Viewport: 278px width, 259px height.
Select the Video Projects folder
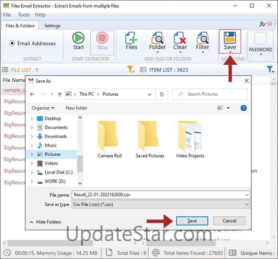(x=190, y=139)
